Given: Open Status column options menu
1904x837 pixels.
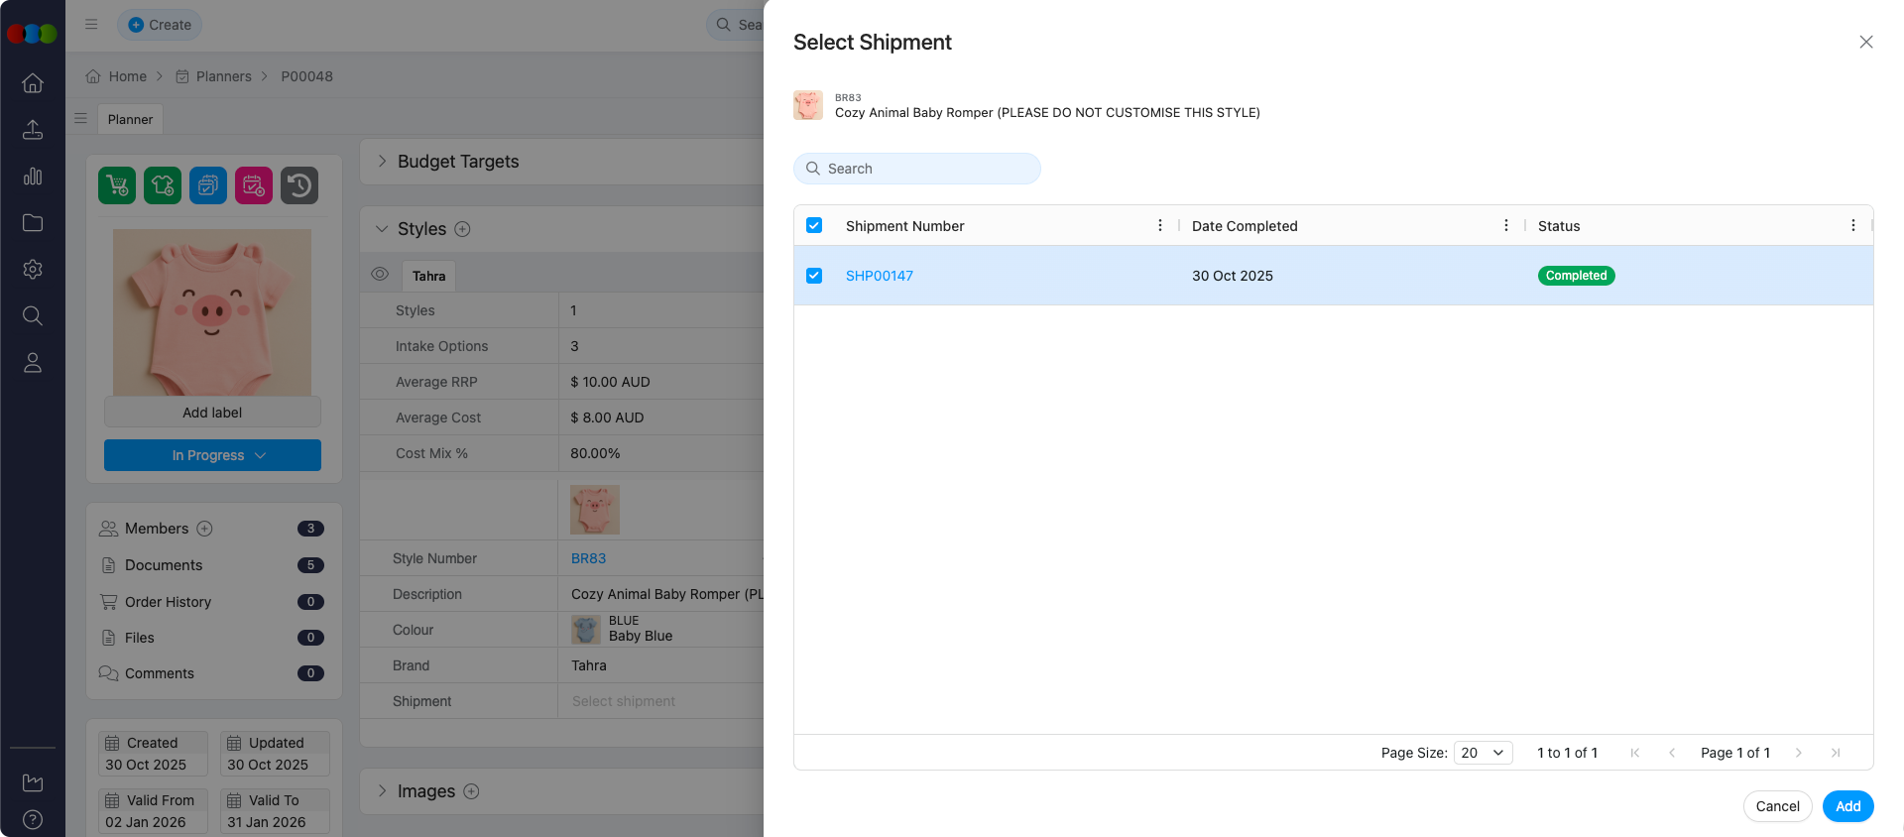Looking at the screenshot, I should click(1852, 226).
